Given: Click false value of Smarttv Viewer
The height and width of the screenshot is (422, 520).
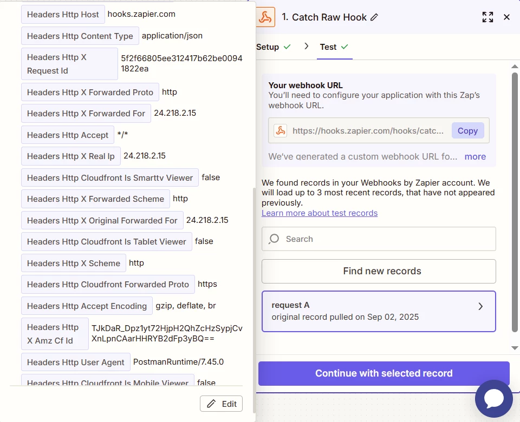Looking at the screenshot, I should click(211, 177).
